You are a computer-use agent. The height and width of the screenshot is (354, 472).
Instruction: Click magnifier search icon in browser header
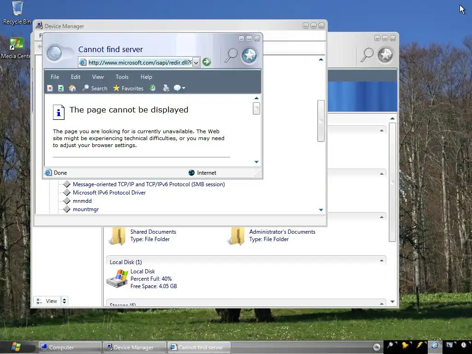[231, 55]
